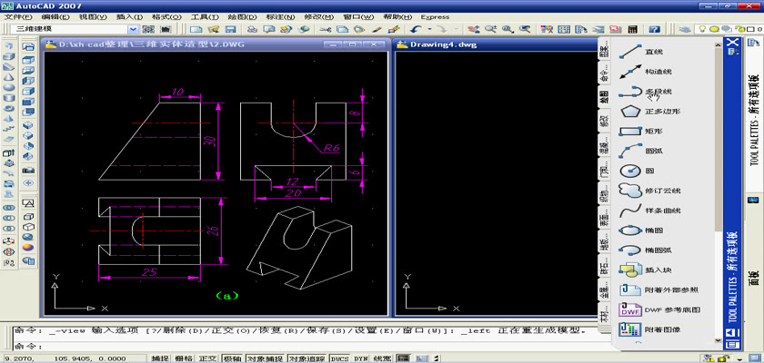Open the 修改(M) menu
The height and width of the screenshot is (363, 764).
pyautogui.click(x=319, y=17)
